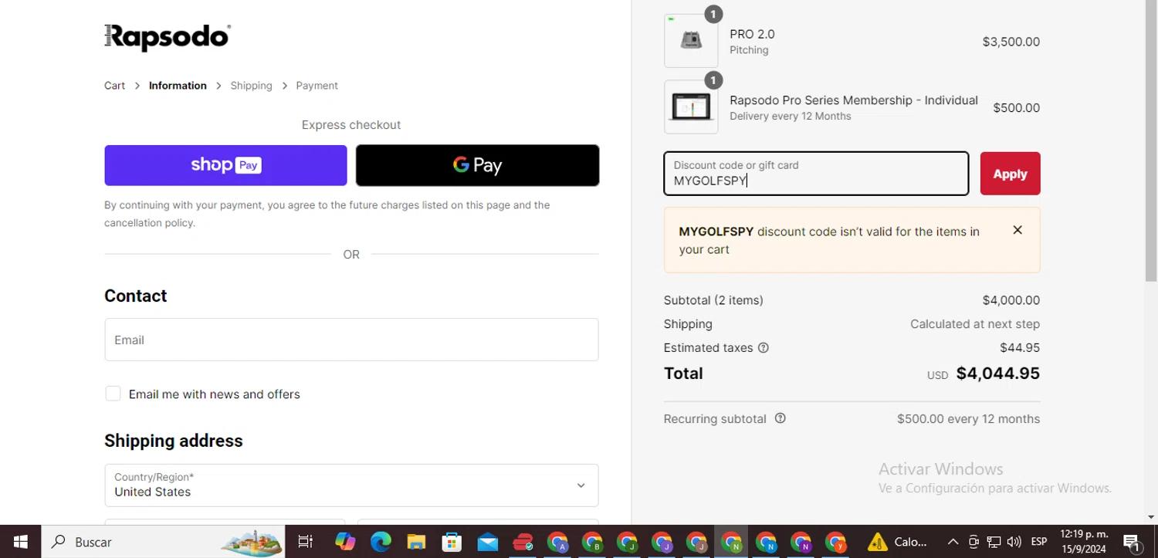The image size is (1158, 558).
Task: Click the recurring subtotal info icon
Action: click(x=780, y=418)
